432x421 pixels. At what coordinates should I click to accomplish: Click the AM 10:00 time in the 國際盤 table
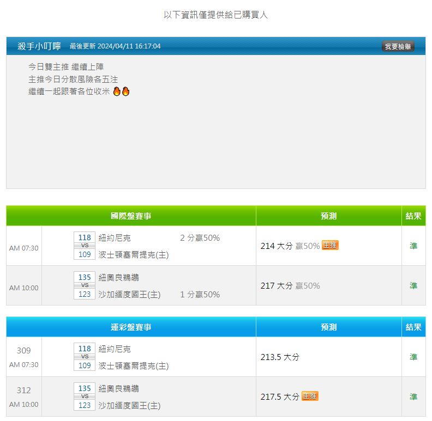23,288
